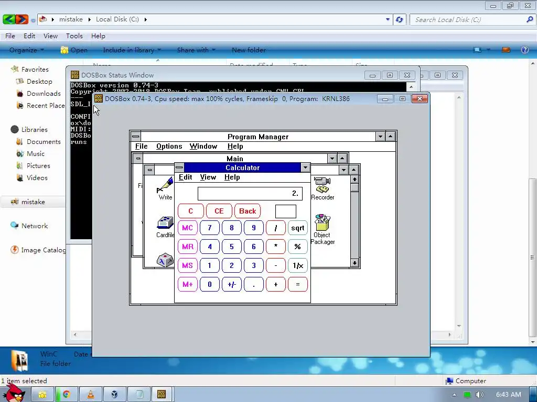The image size is (537, 402).
Task: Open Explorer's Tools menu
Action: point(74,36)
